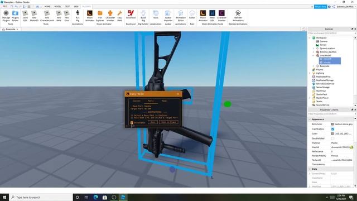Toggle the DoubleSided property checkbox

[332, 138]
